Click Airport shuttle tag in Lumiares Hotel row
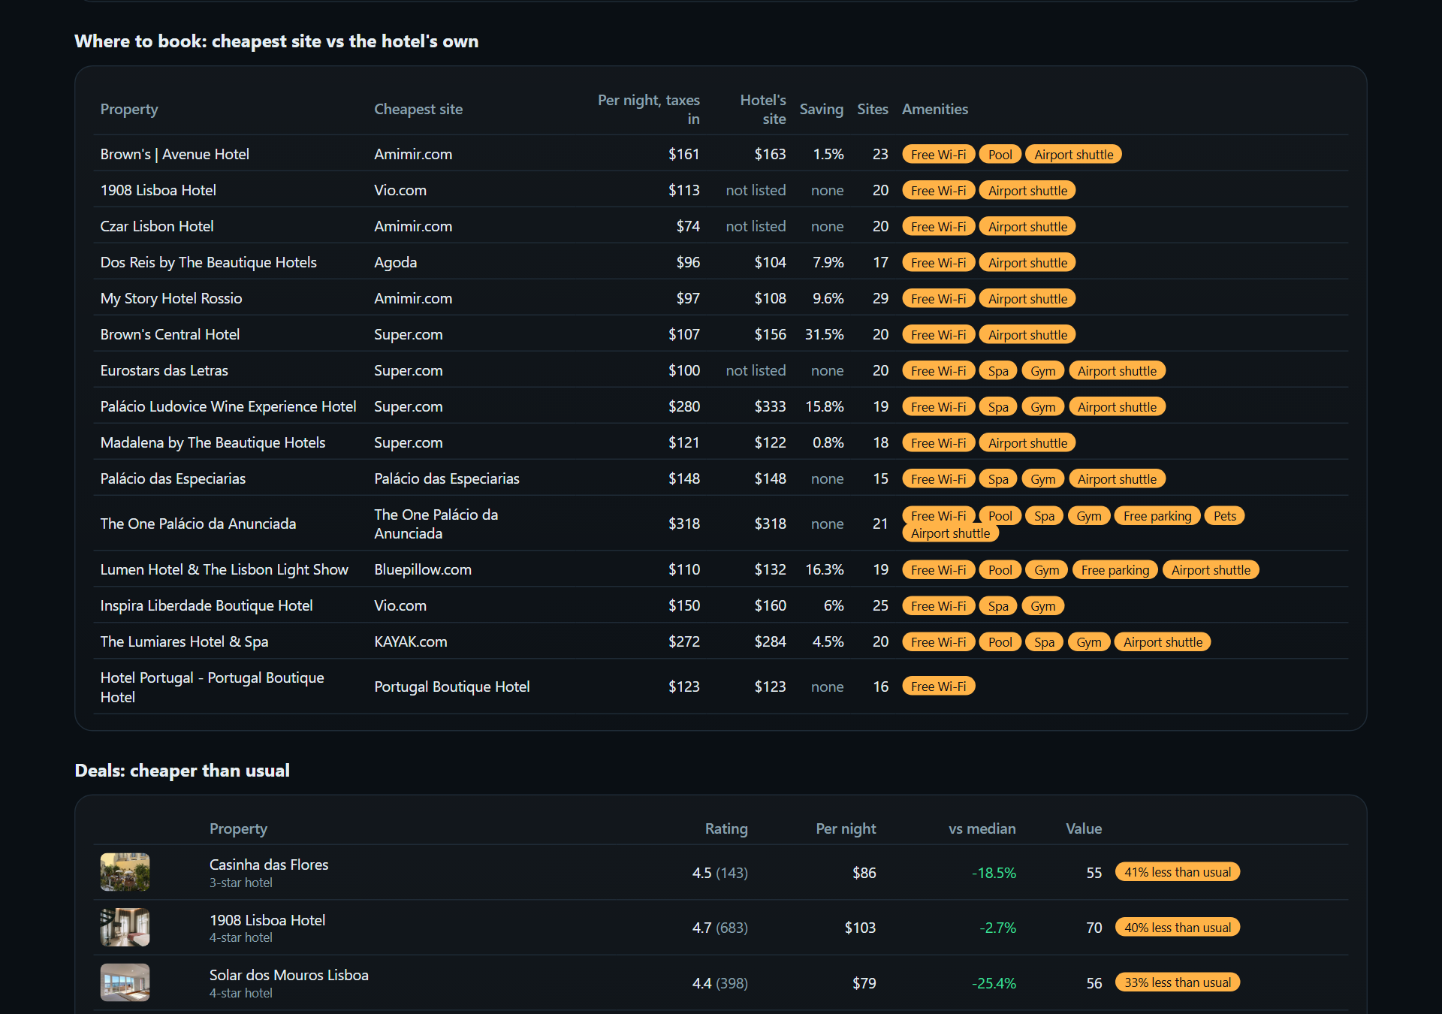 pyautogui.click(x=1163, y=642)
